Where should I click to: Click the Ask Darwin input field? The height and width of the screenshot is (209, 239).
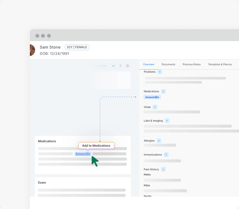99,66
